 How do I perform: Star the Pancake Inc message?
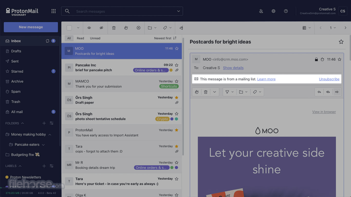177,65
